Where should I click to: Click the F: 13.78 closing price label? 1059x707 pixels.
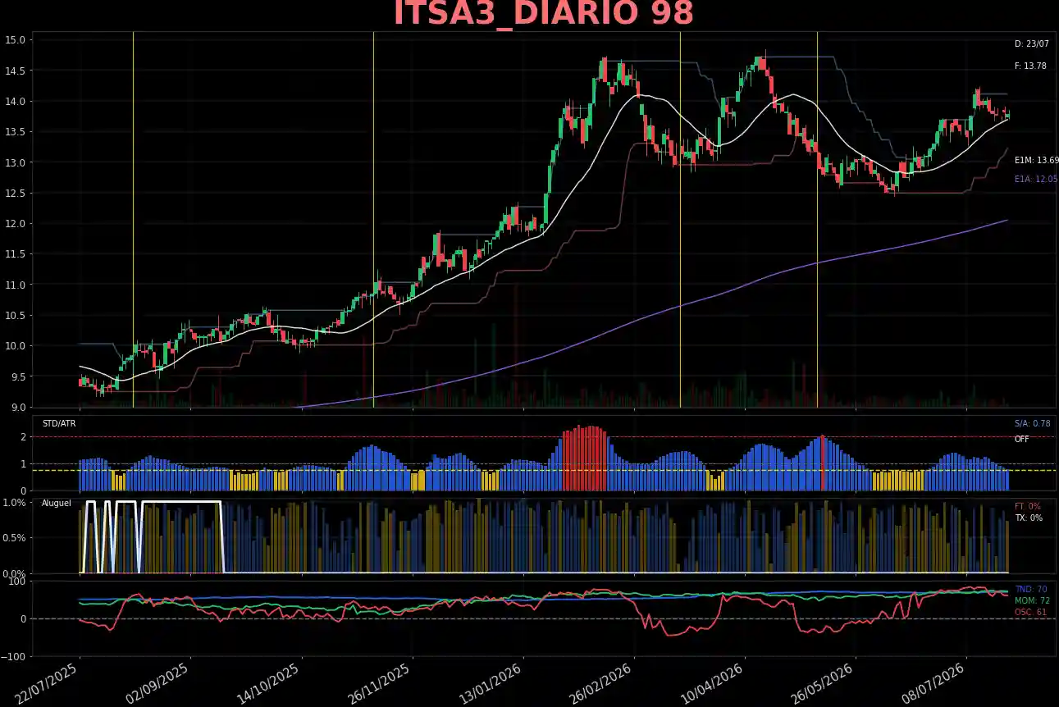pyautogui.click(x=1030, y=66)
